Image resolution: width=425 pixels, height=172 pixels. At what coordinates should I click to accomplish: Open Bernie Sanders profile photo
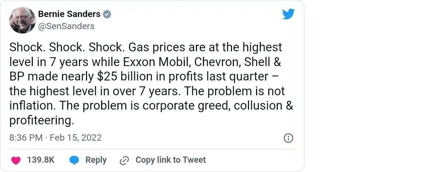21,20
